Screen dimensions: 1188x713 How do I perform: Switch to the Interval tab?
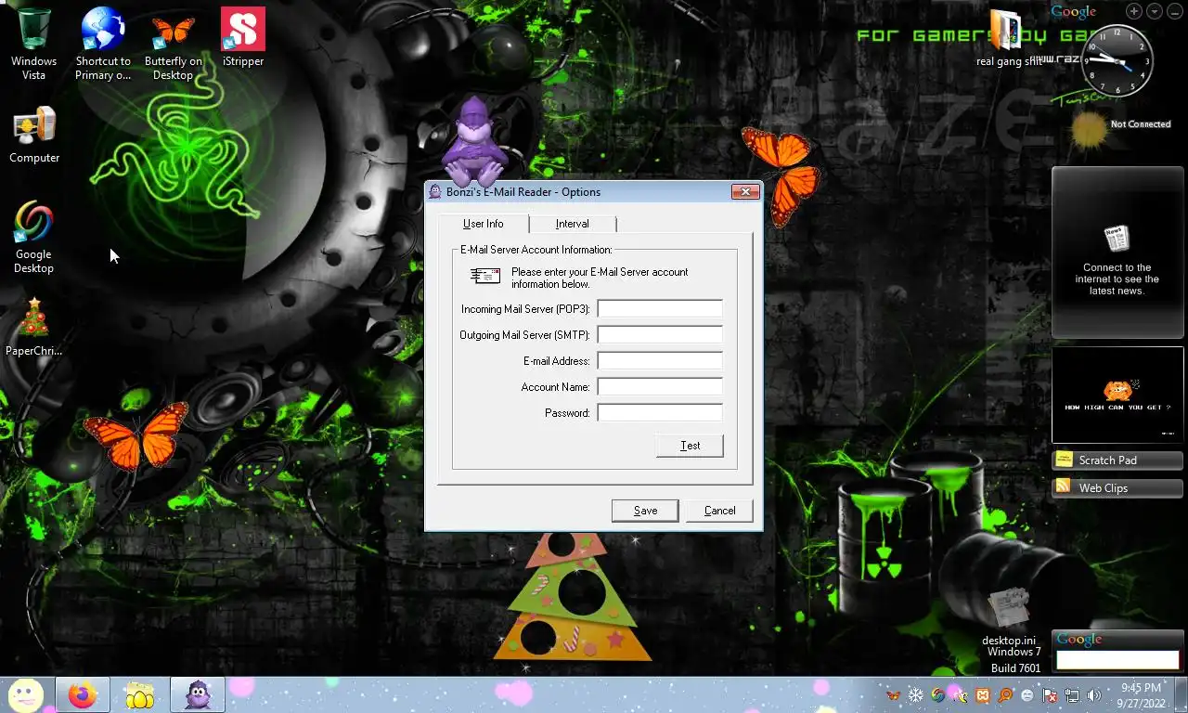tap(573, 224)
